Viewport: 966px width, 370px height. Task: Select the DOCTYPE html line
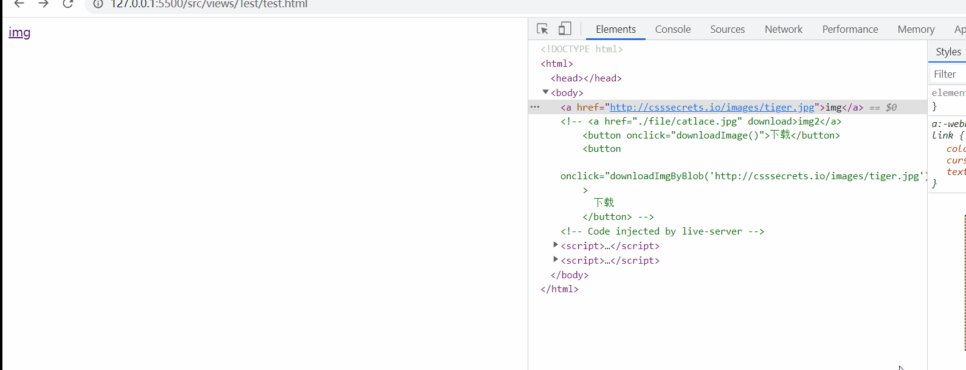(582, 49)
